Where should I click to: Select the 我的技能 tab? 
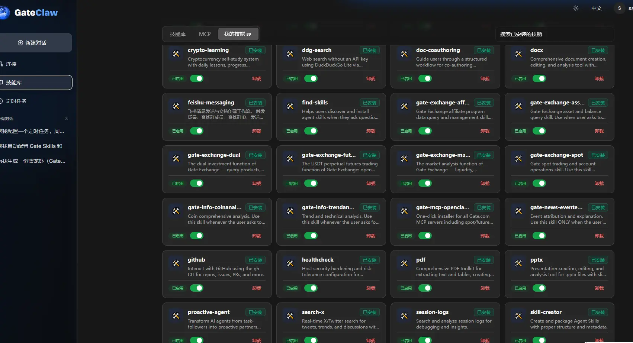pos(238,34)
